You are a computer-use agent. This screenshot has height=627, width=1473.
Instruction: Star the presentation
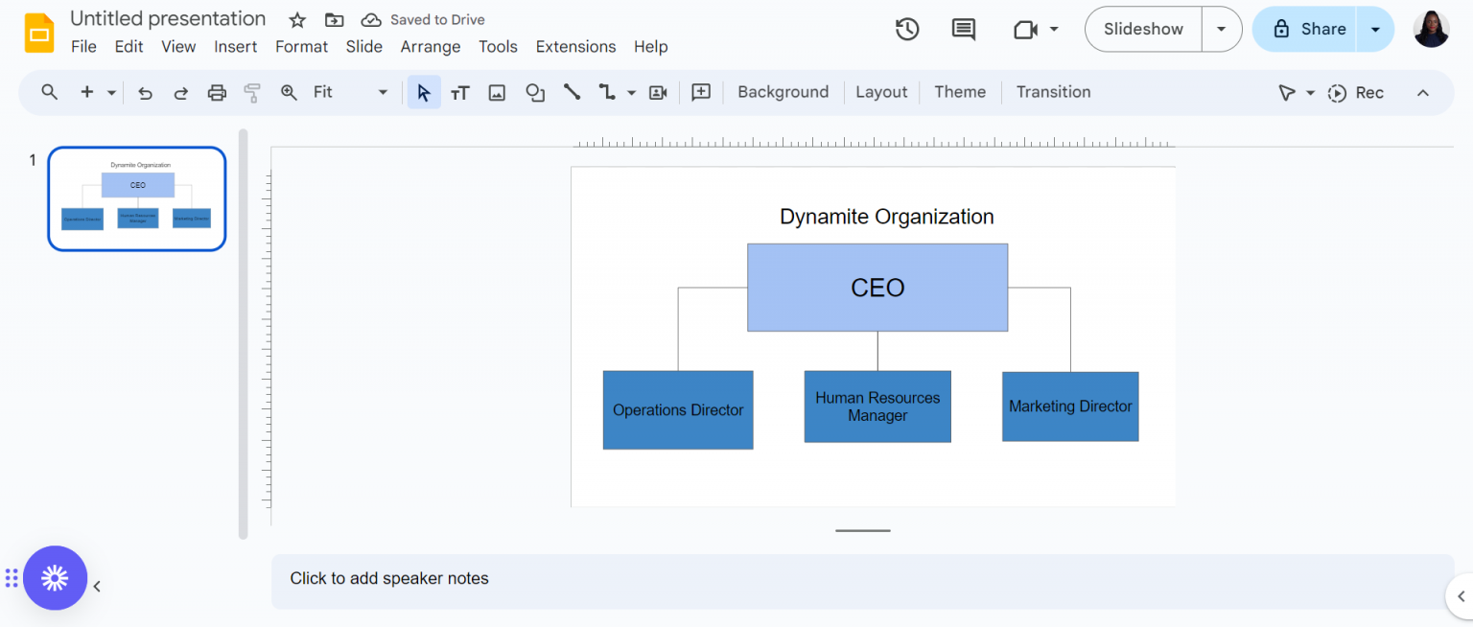click(296, 18)
